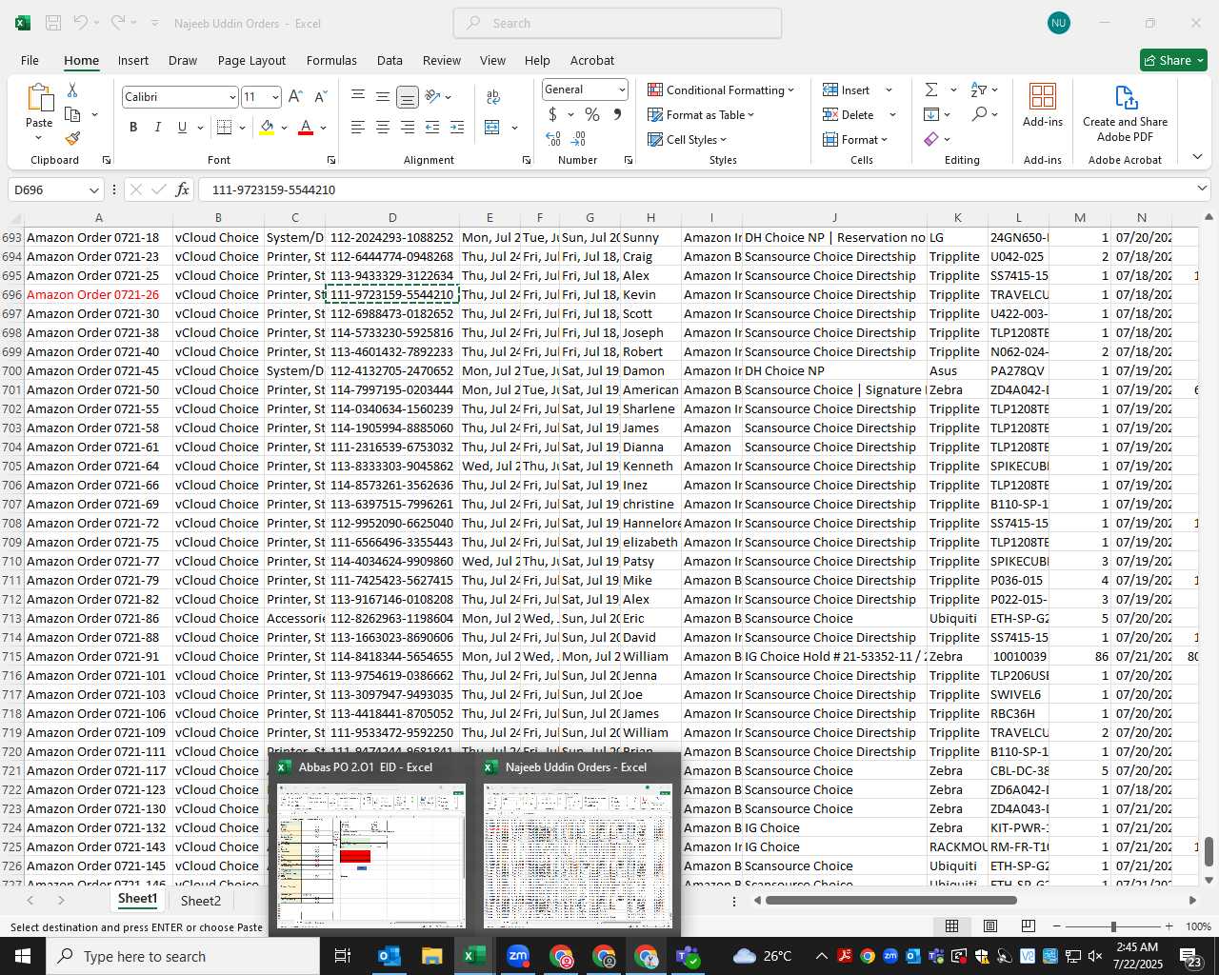Click the AutoSum sigma icon
The height and width of the screenshot is (975, 1219).
click(931, 90)
